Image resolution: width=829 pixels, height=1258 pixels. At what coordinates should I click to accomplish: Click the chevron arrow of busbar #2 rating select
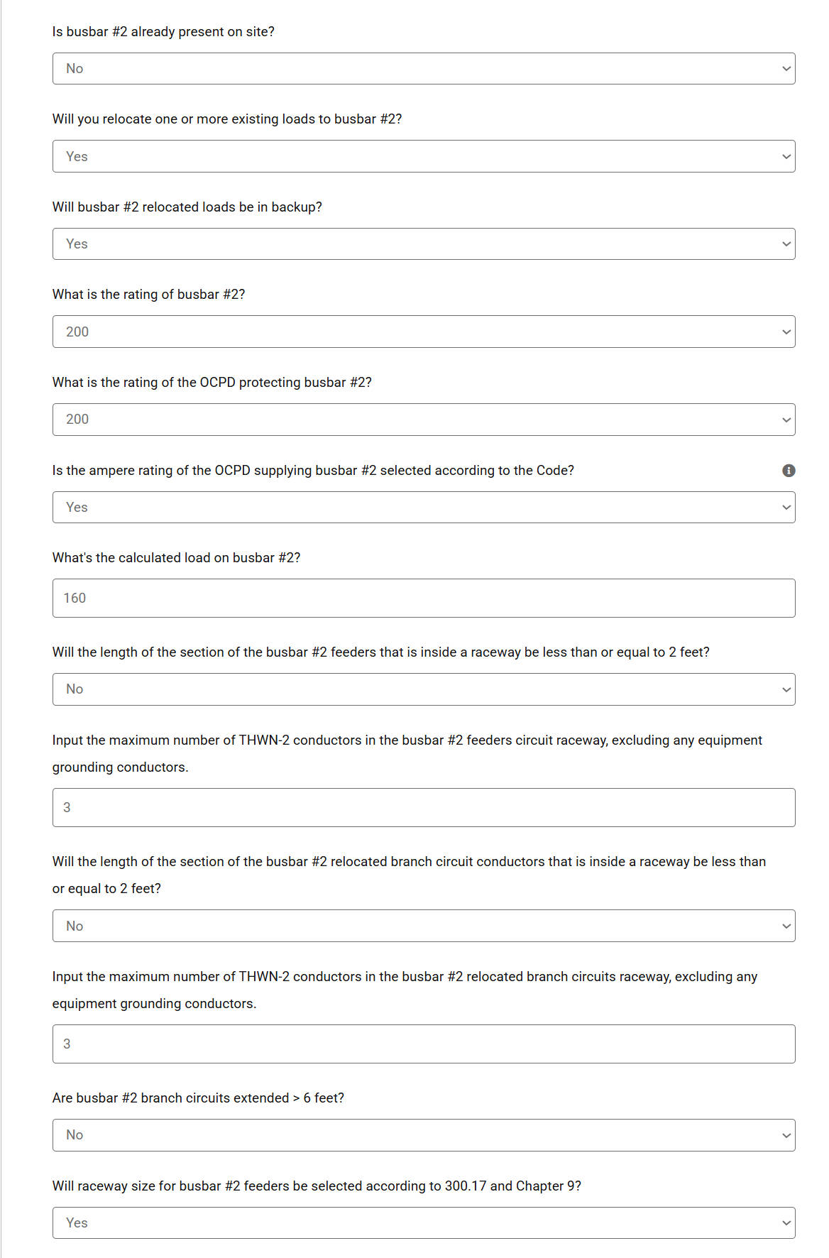click(786, 332)
